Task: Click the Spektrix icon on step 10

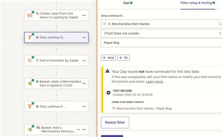Action: [x=30, y=129]
